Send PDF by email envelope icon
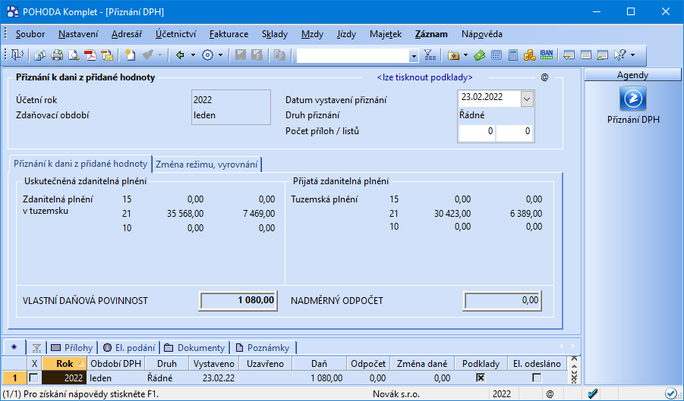This screenshot has height=401, width=684. (107, 55)
